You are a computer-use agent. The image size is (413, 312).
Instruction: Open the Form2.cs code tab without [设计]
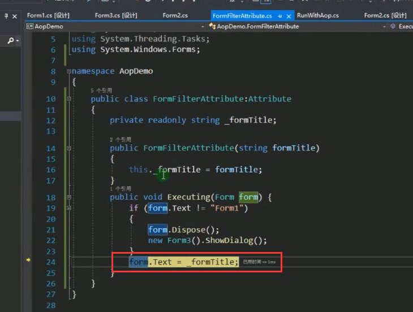point(175,15)
